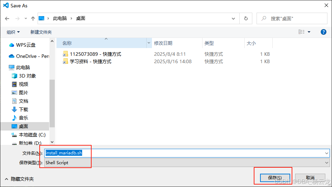Go up one folder level

pyautogui.click(x=33, y=19)
